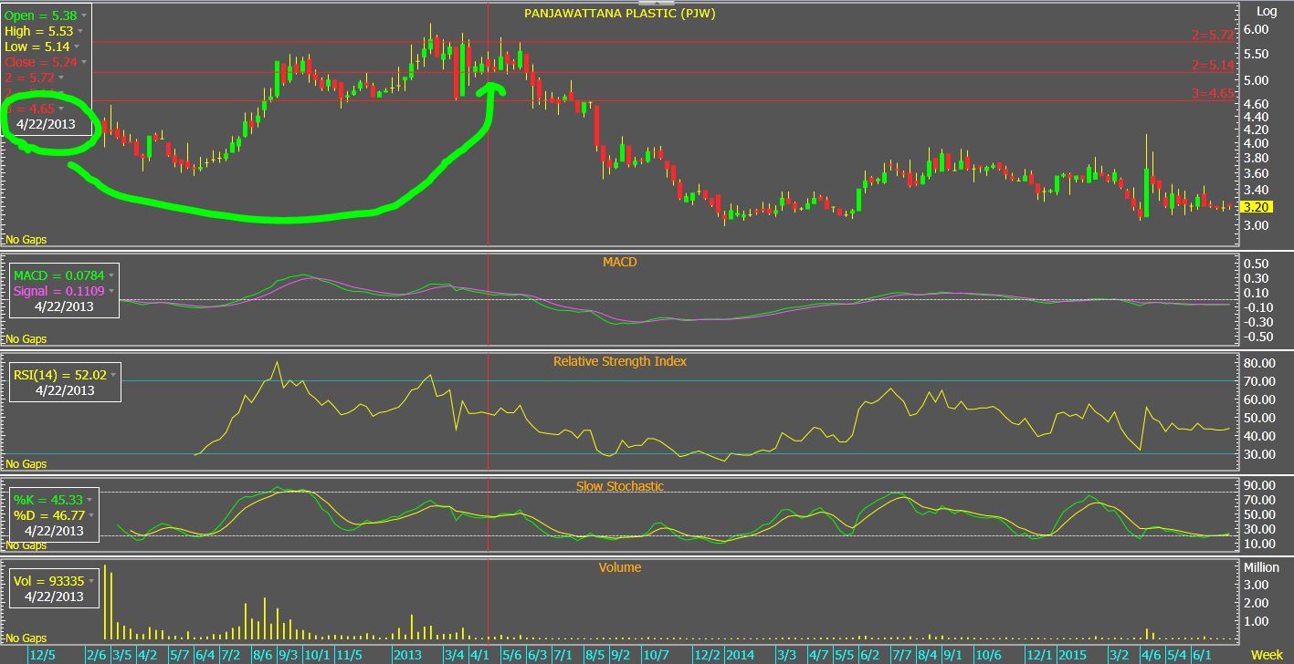The height and width of the screenshot is (664, 1294).
Task: Expand the RSI(14) = 52.02 dropdown arrow
Action: pos(115,373)
